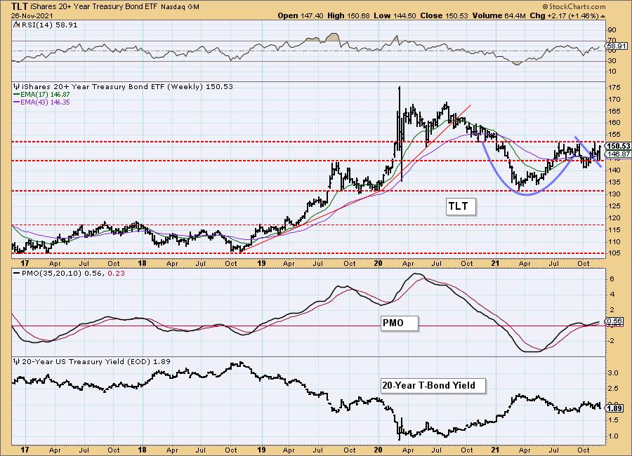Click the TLT annotation box in the price panel
This screenshot has height=456, width=632.
461,206
